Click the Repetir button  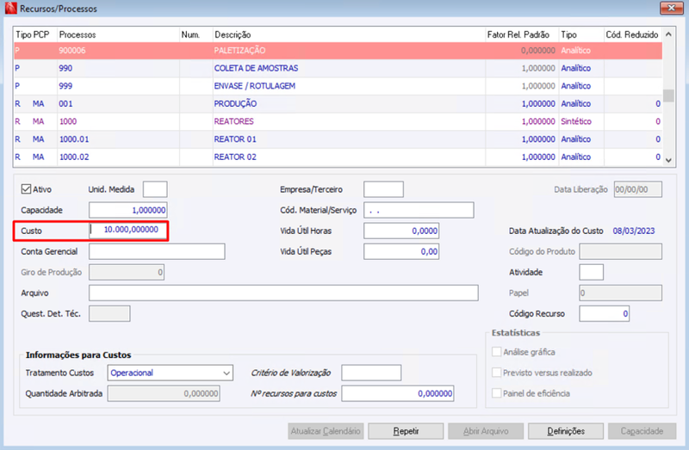406,431
